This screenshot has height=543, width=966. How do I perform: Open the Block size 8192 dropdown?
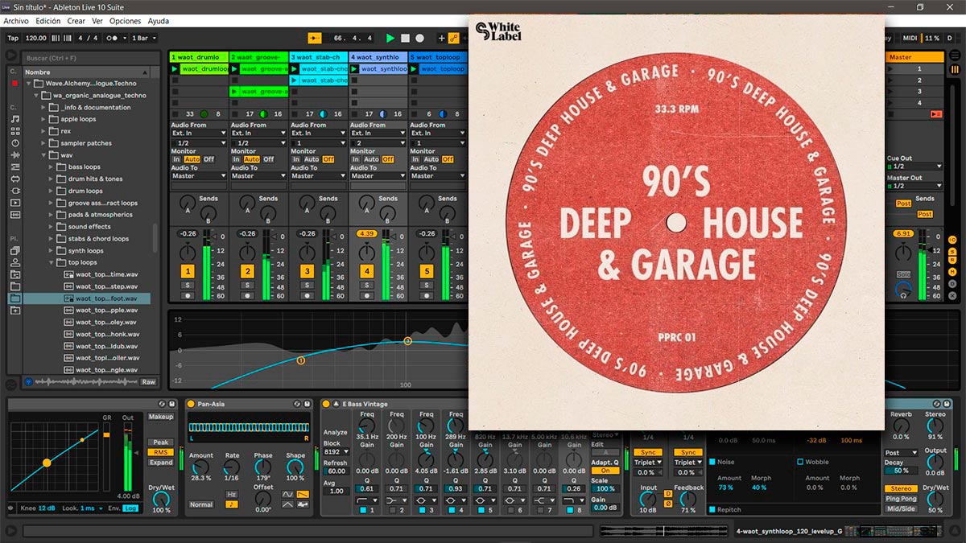coord(335,452)
